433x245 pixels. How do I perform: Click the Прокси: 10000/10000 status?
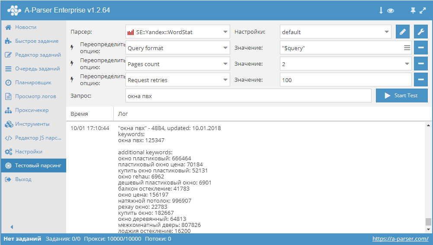click(x=112, y=239)
